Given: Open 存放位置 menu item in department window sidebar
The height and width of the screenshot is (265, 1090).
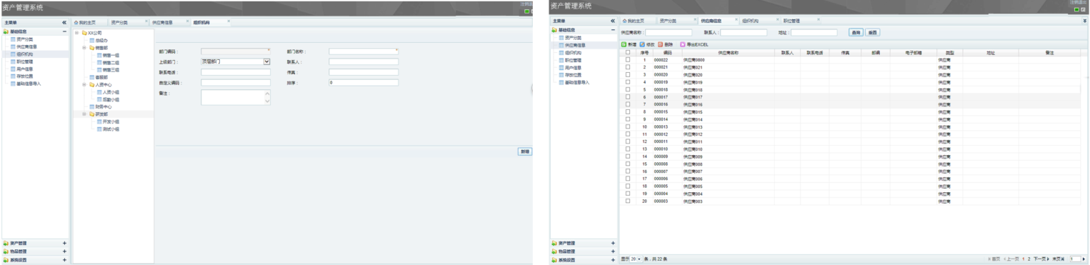Looking at the screenshot, I should [25, 76].
